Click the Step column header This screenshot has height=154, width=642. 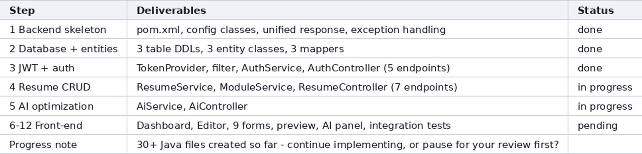pos(63,10)
